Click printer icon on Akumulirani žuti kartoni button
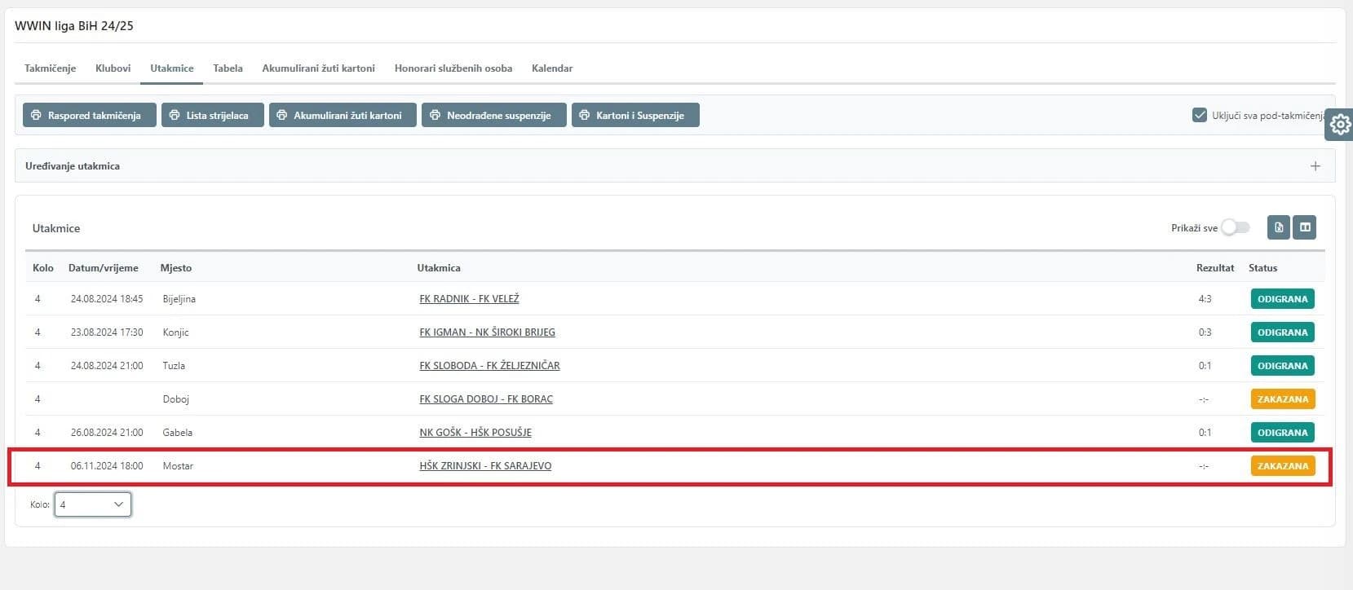 click(281, 115)
